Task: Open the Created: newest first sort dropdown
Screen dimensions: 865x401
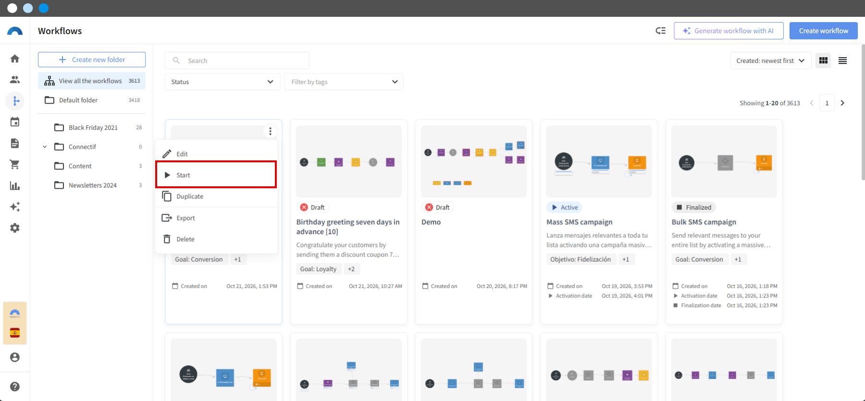Action: tap(770, 61)
